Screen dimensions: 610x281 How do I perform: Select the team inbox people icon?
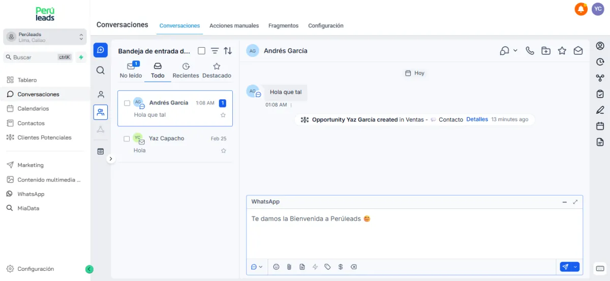(x=101, y=112)
